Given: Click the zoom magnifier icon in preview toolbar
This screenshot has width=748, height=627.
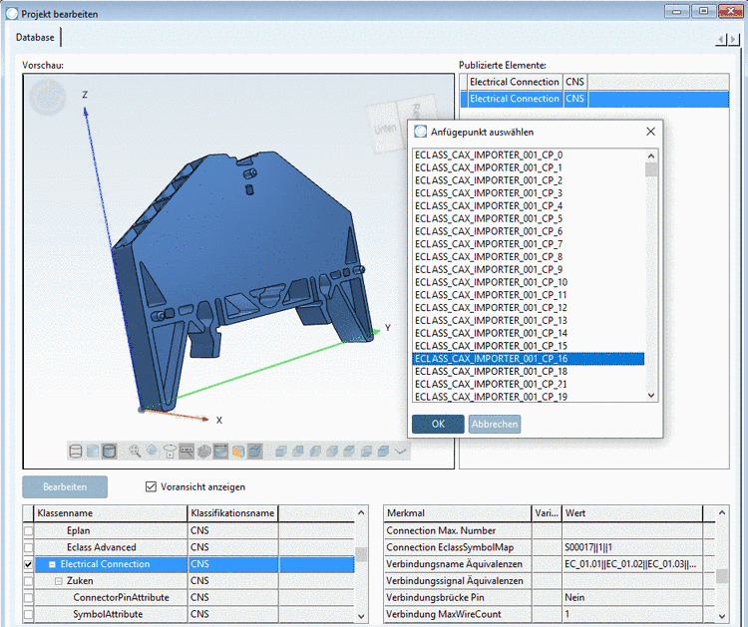Looking at the screenshot, I should [135, 452].
